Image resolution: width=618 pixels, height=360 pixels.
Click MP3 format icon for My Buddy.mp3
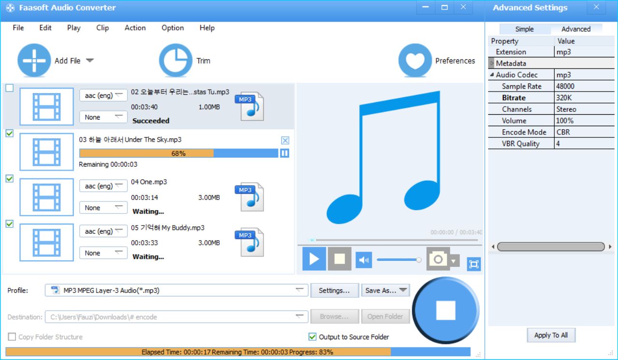click(249, 242)
